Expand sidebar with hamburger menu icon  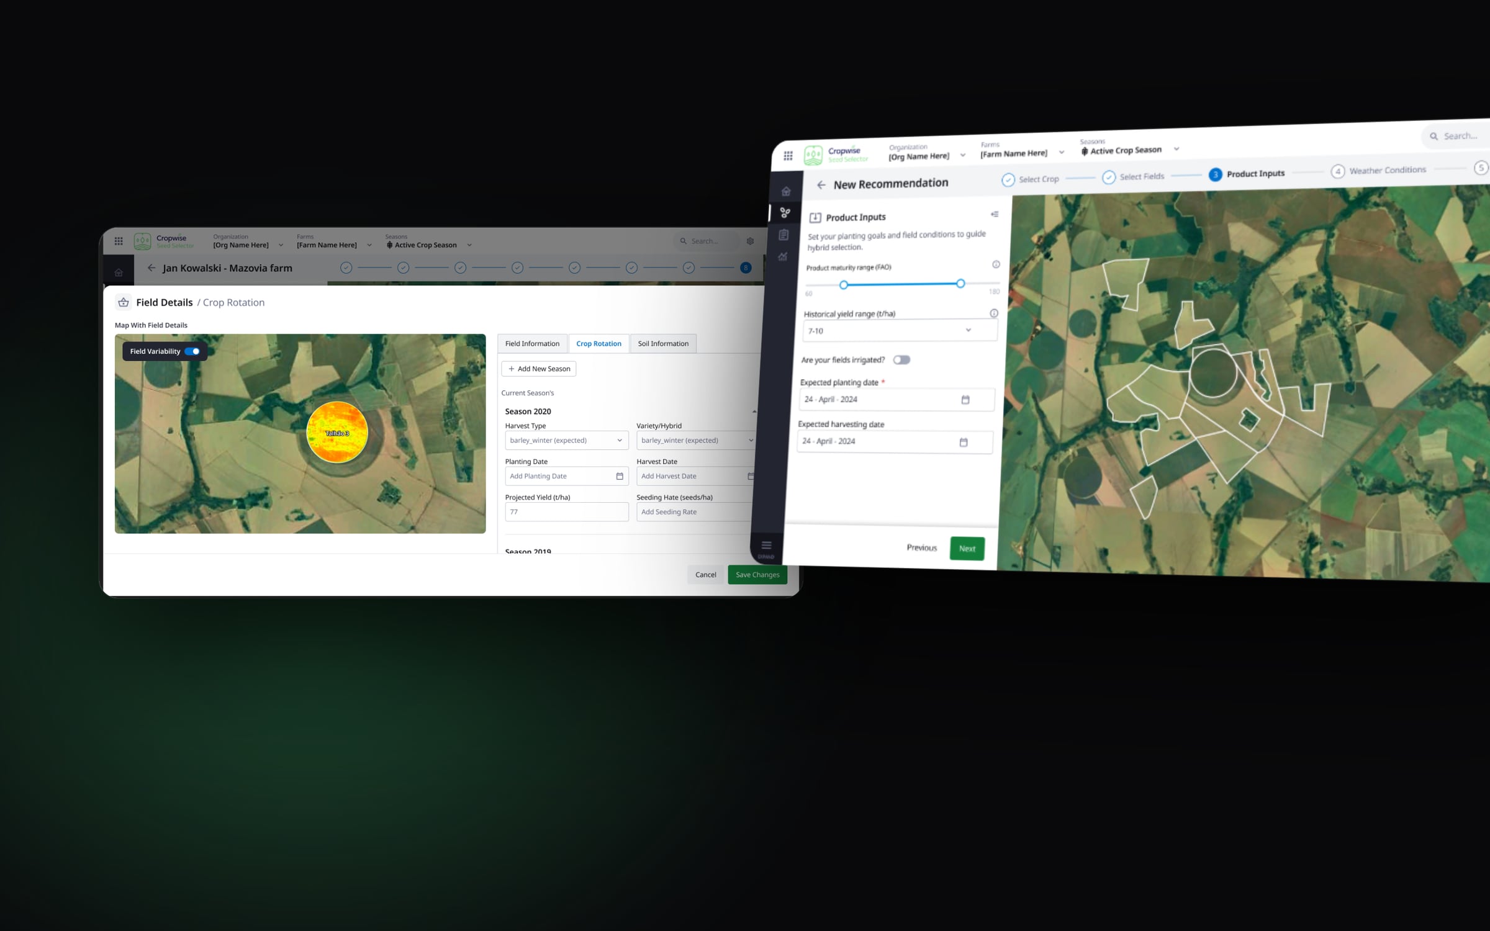(x=766, y=545)
